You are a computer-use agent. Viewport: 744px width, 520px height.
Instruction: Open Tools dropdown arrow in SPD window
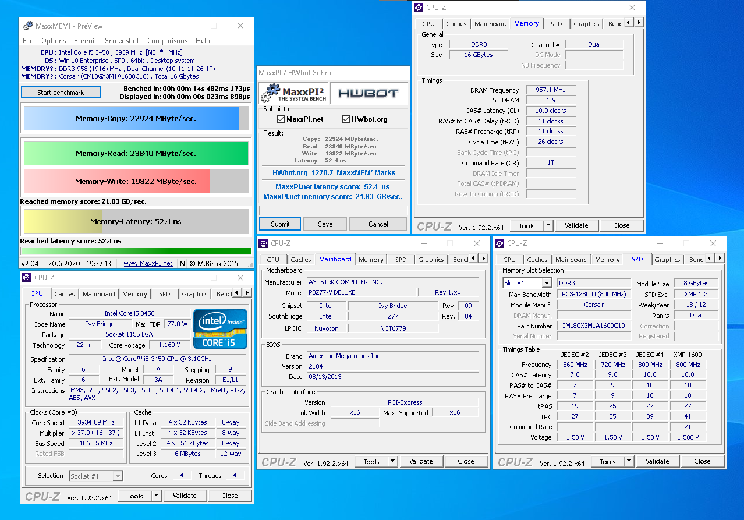tap(629, 461)
